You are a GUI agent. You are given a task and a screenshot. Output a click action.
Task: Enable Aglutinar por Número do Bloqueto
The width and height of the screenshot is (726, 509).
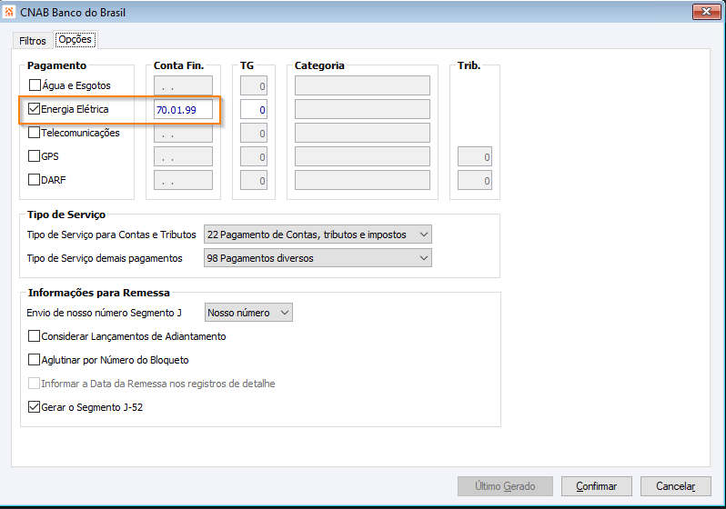[x=35, y=360]
